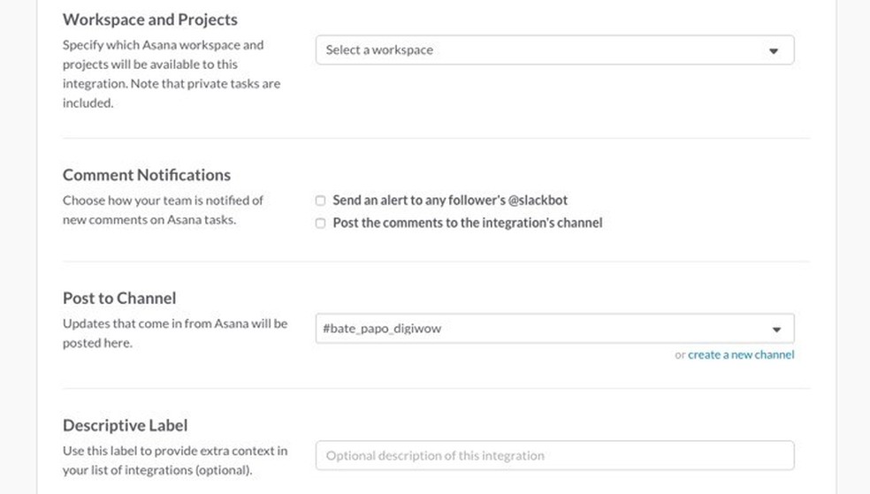Click the Comment Notifications heading
Image resolution: width=870 pixels, height=494 pixels.
147,175
